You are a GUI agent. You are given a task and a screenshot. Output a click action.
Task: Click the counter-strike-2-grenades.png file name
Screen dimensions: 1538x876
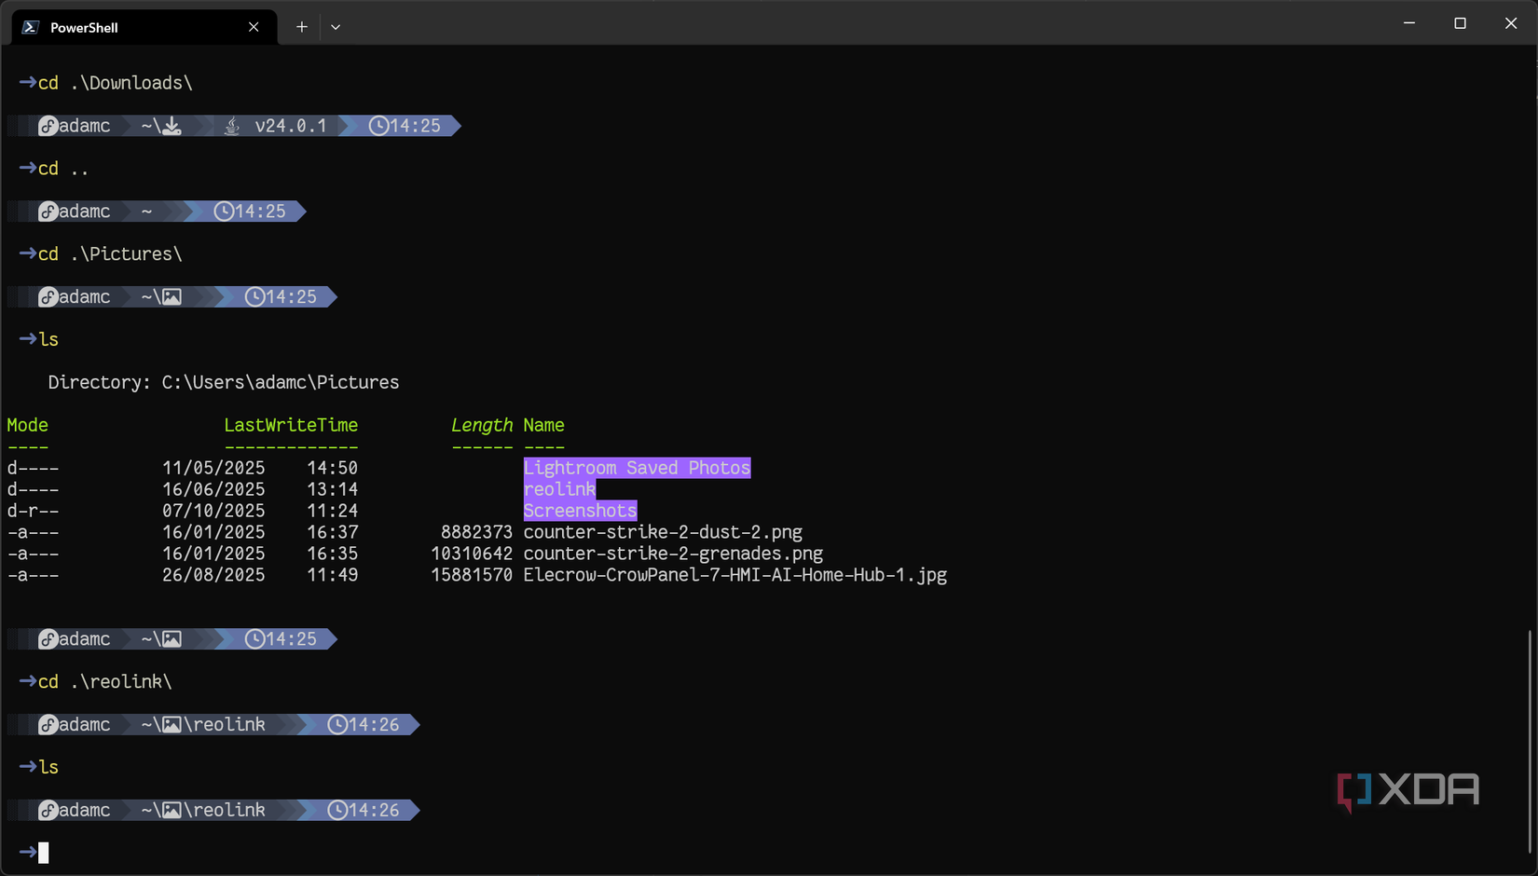(x=673, y=554)
